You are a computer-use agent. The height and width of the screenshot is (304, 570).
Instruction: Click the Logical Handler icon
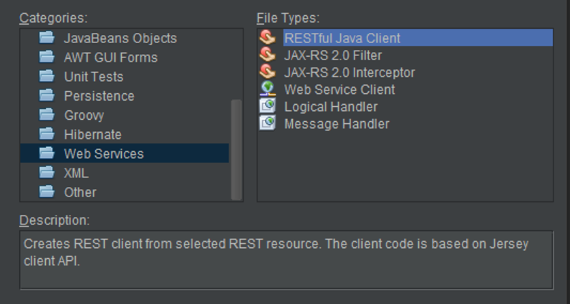268,106
